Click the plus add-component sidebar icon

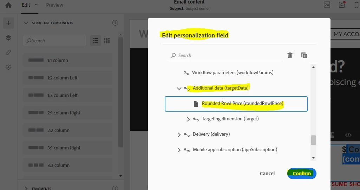click(8, 23)
